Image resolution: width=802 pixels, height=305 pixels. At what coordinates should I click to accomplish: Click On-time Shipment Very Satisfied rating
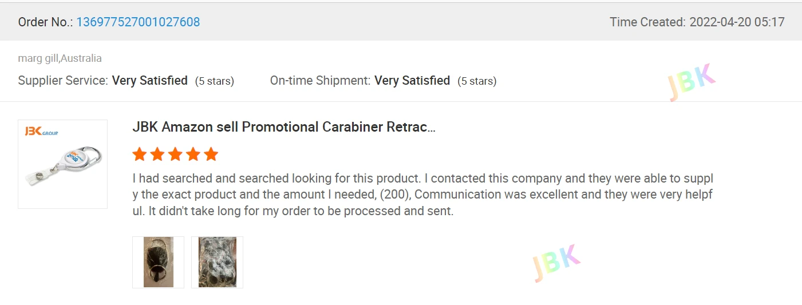point(412,81)
